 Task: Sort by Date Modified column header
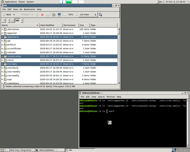pos(51,25)
